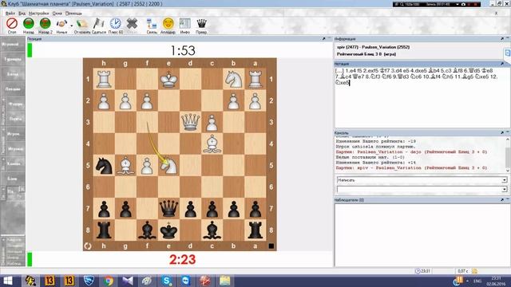The width and height of the screenshot is (511, 287).
Task: Select the black king on e8
Action: [x=168, y=230]
